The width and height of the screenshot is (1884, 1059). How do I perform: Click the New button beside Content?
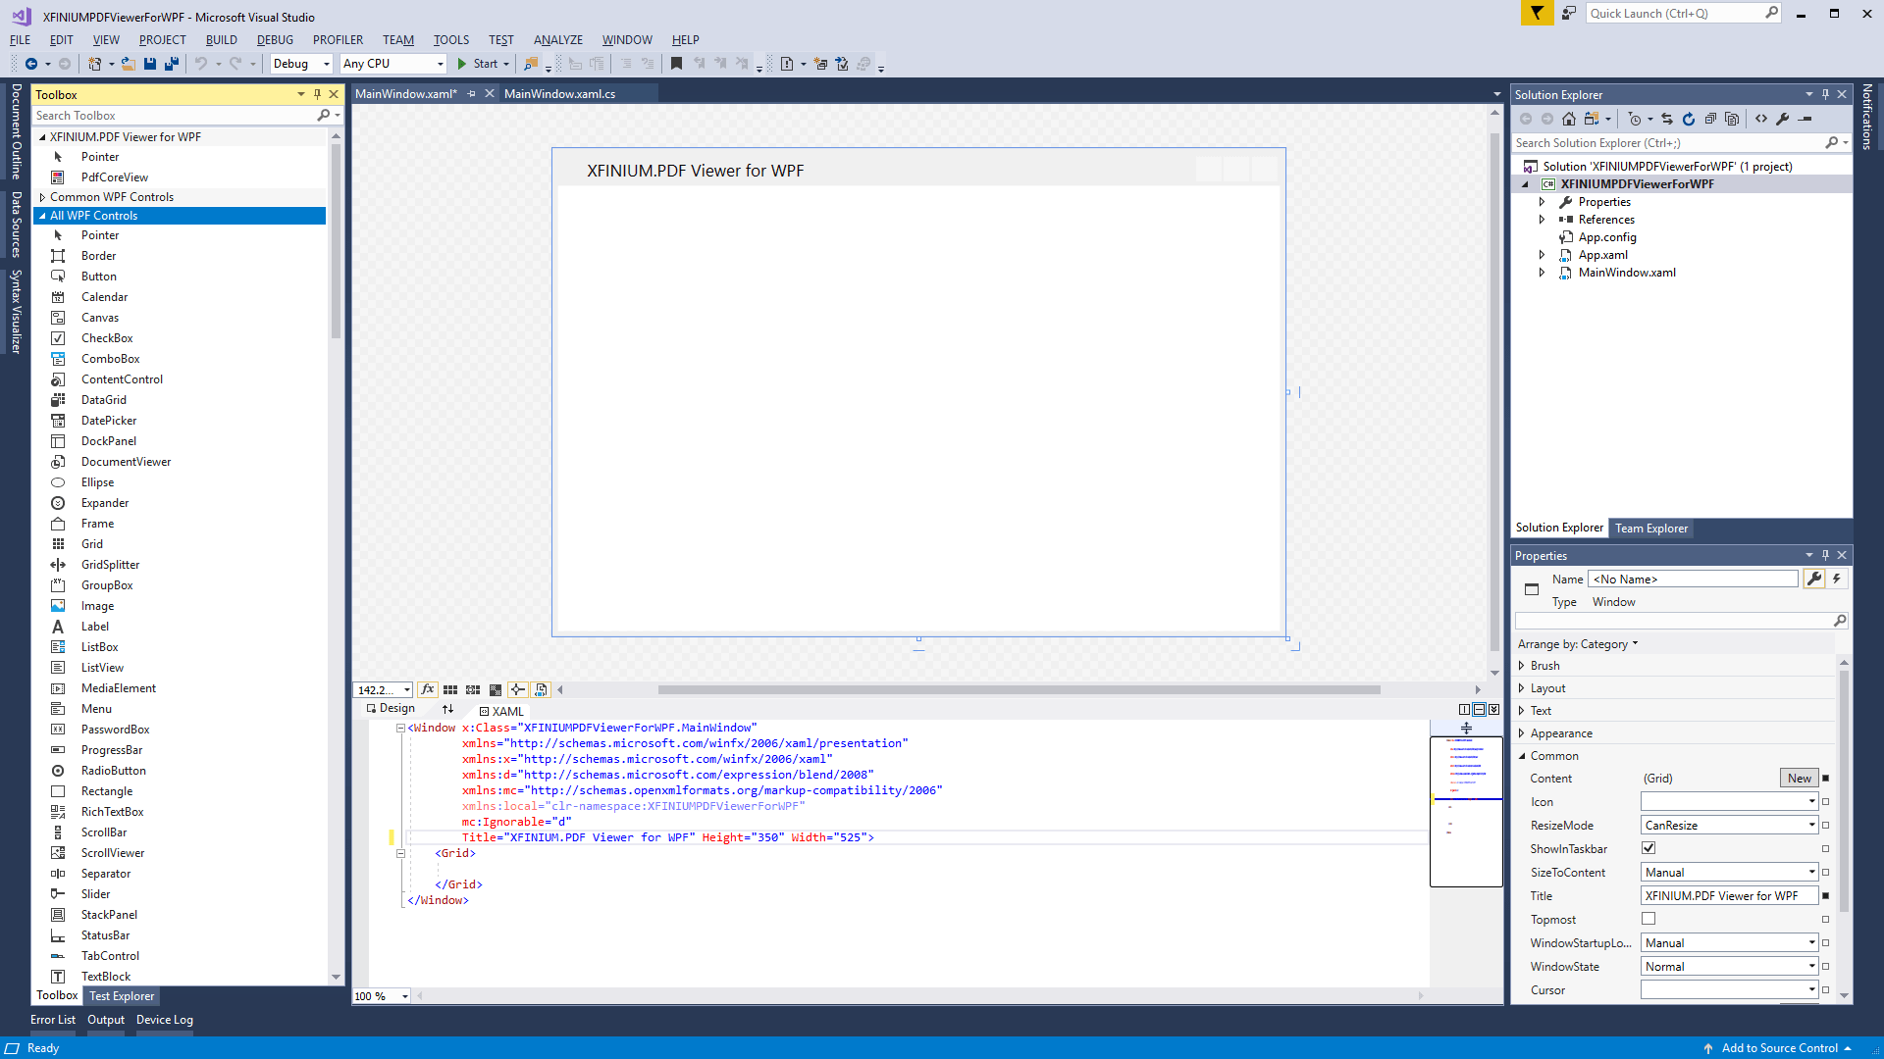[1799, 779]
